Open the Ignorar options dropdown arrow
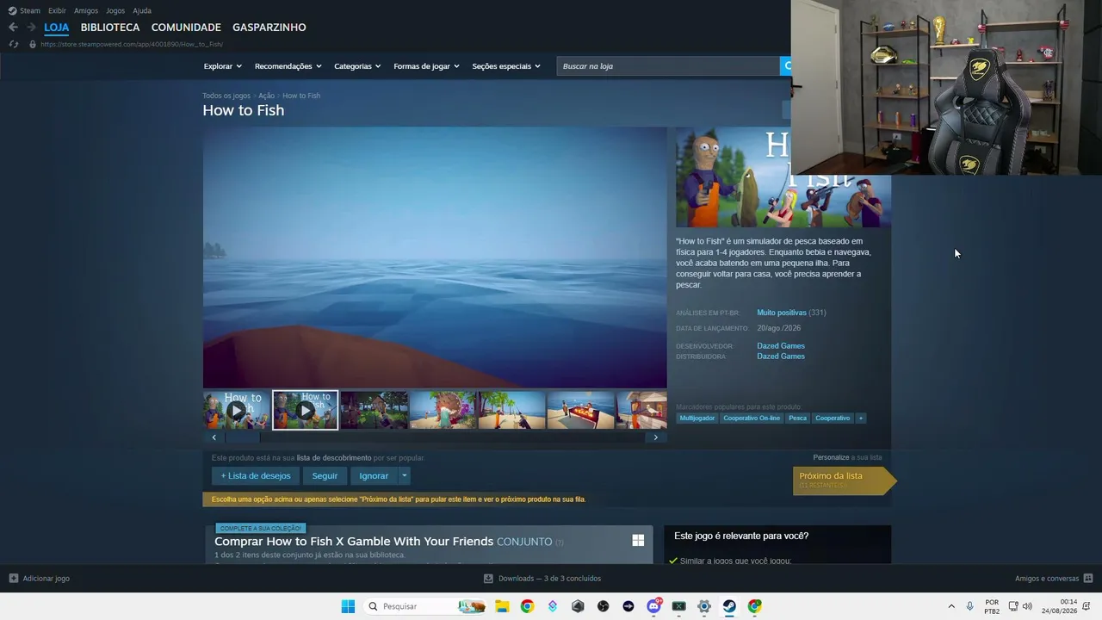 (404, 476)
